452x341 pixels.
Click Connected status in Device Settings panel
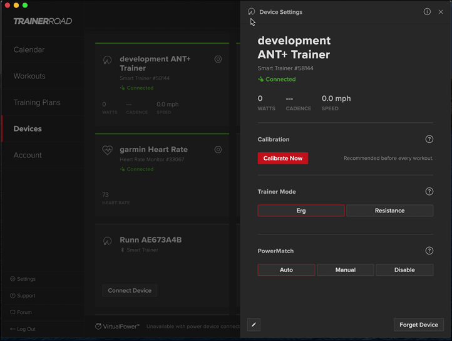280,79
